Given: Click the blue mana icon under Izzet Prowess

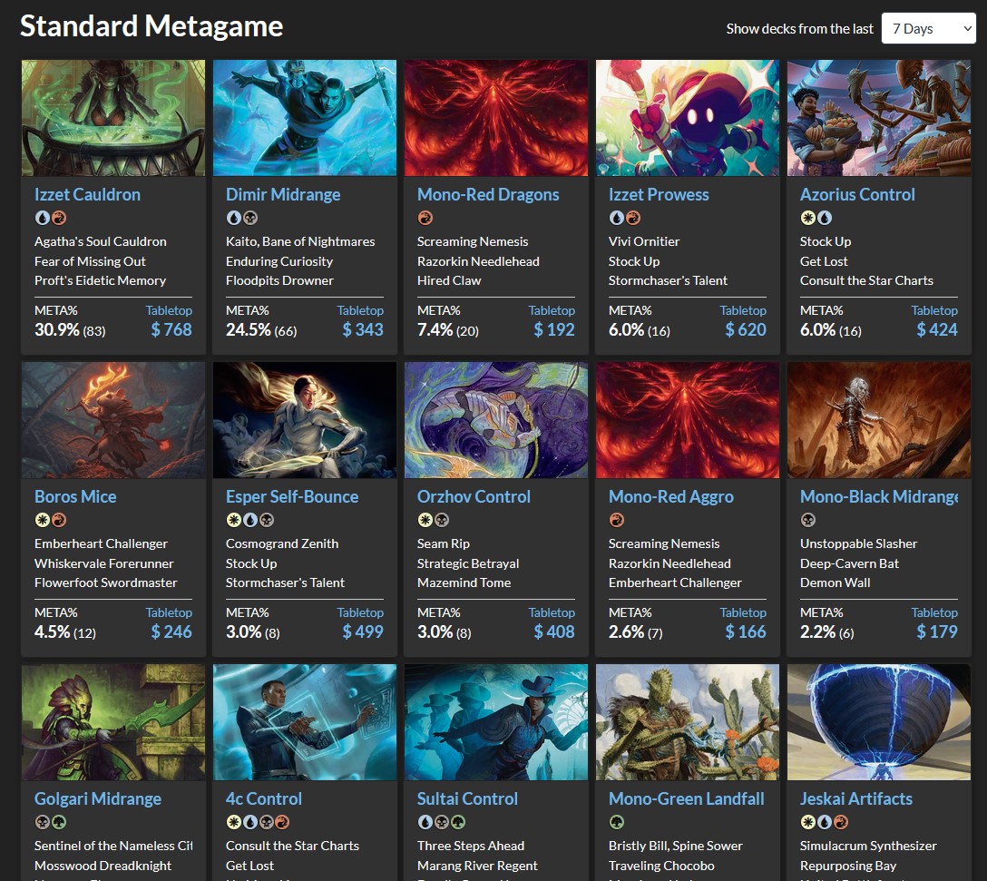Looking at the screenshot, I should pos(616,218).
